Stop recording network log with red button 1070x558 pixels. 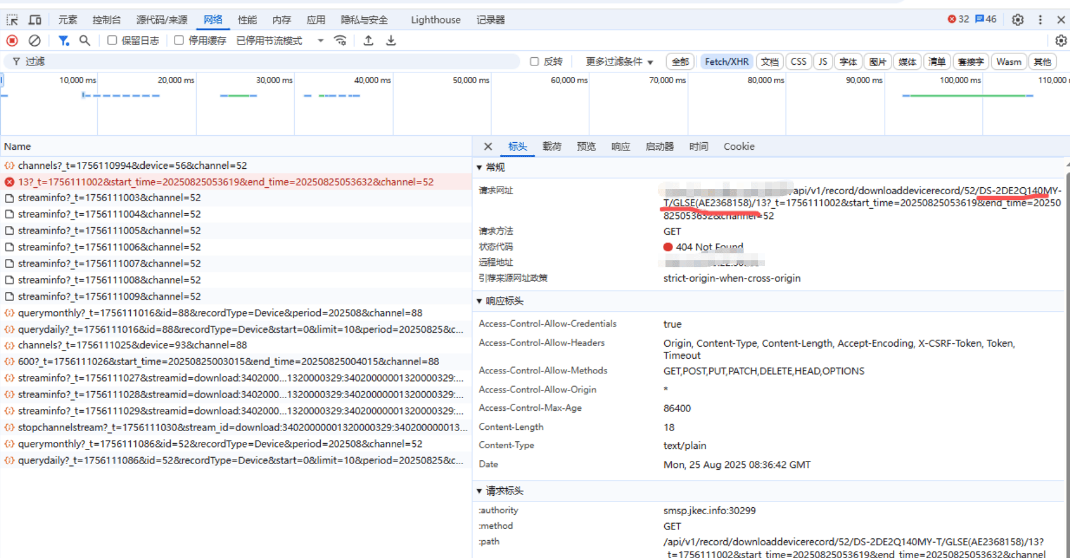[x=12, y=41]
